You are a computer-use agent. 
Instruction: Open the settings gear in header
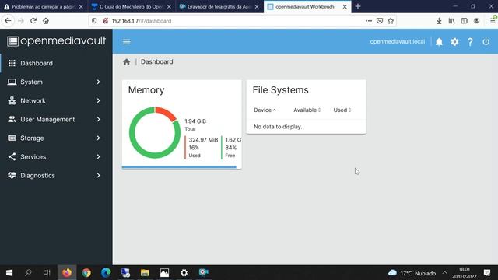click(x=454, y=42)
